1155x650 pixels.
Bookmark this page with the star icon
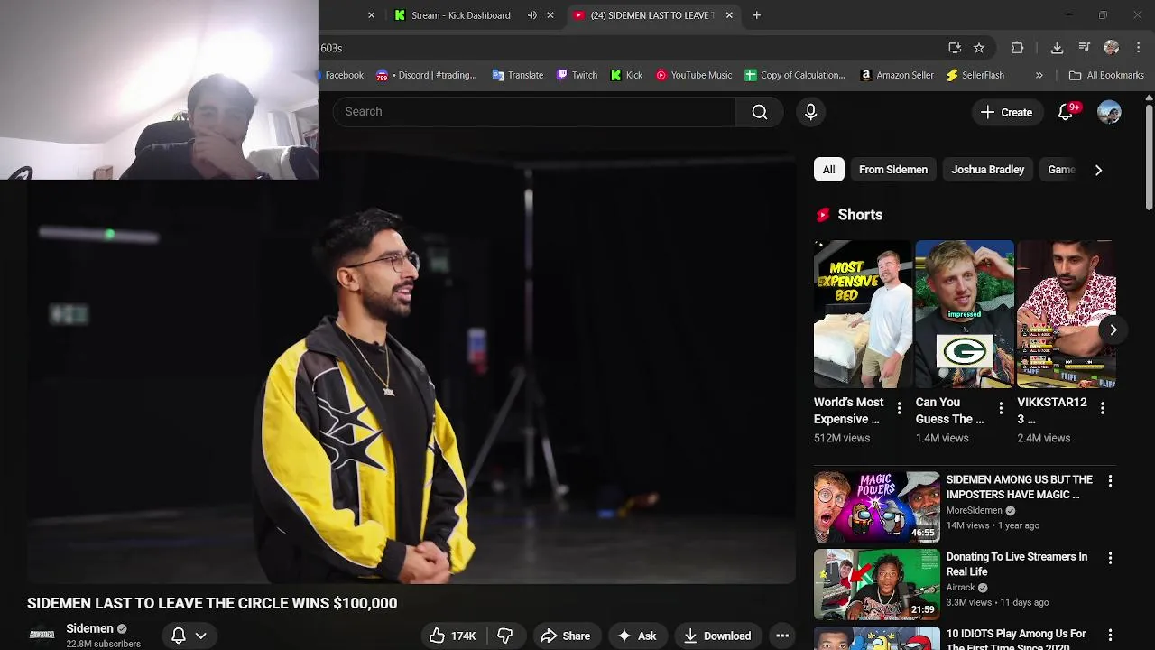[979, 48]
